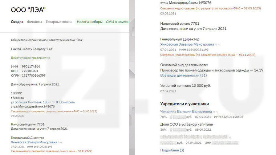Click Доля ООО в уставном капитале text
276x155 pixels.
tap(186, 125)
